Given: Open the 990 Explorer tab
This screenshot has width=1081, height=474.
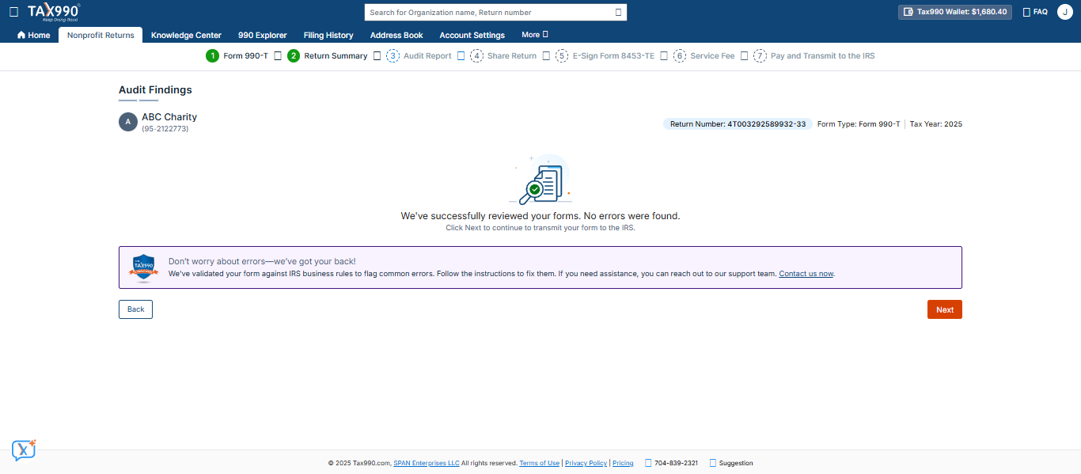Looking at the screenshot, I should point(262,35).
